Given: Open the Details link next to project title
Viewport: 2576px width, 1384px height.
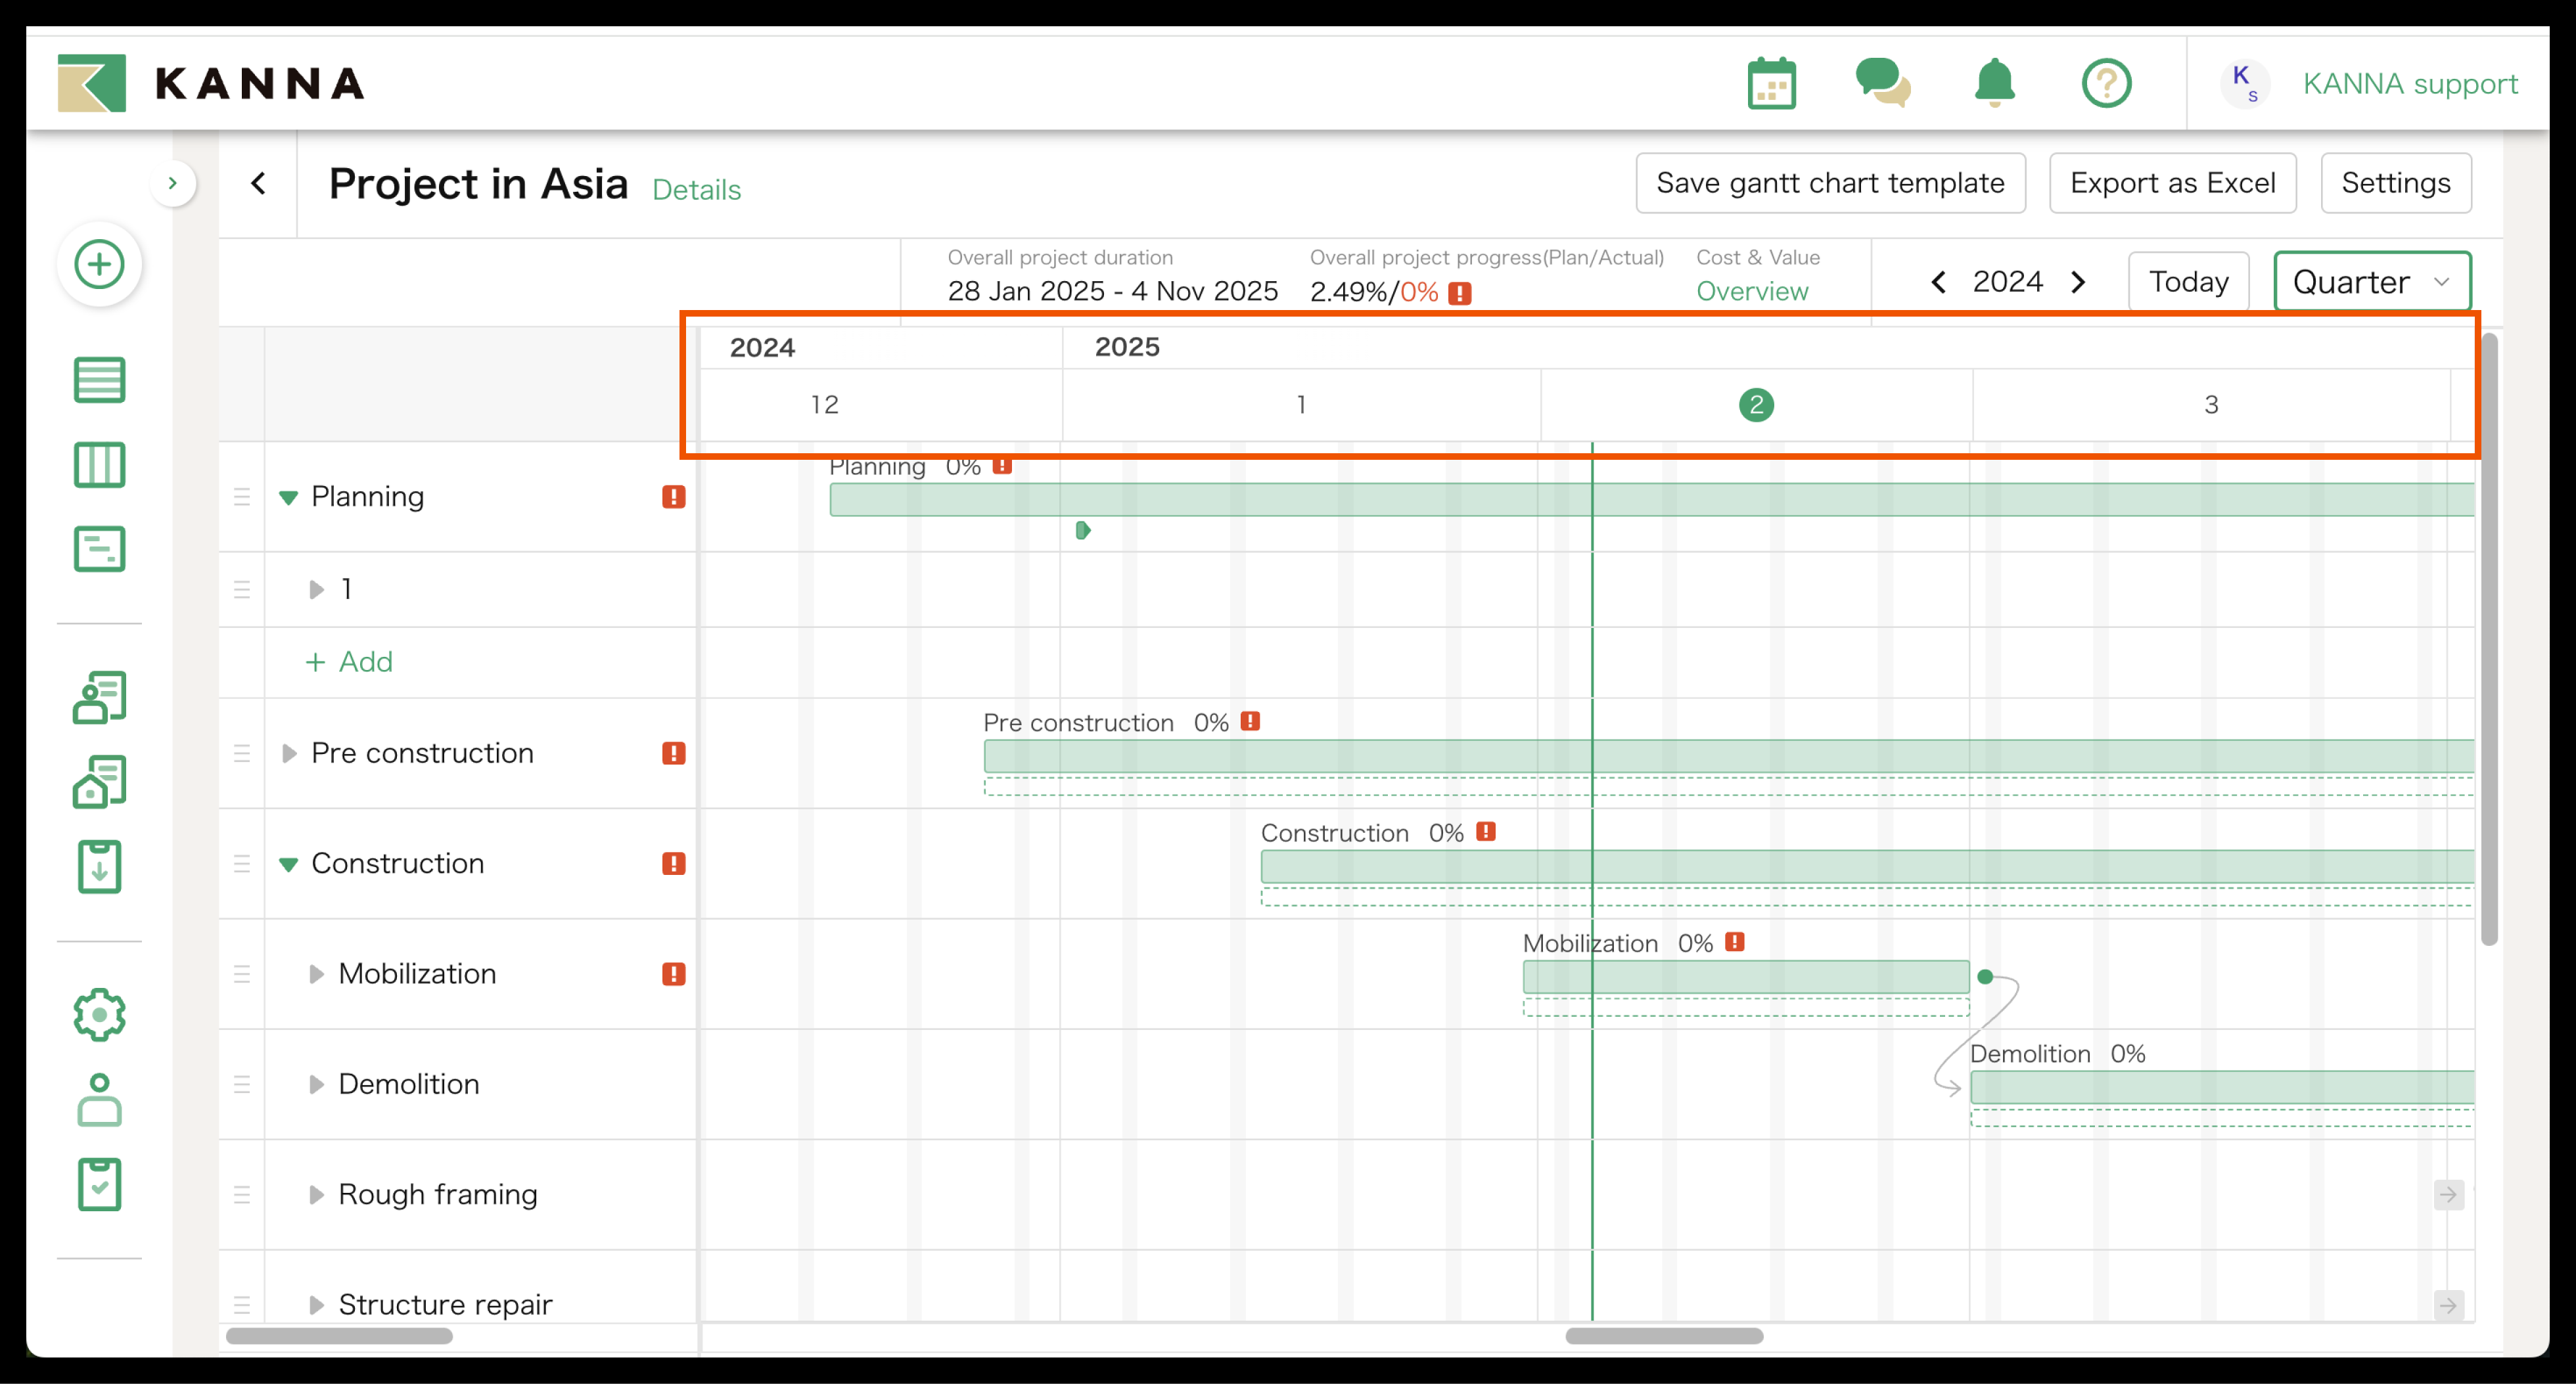Looking at the screenshot, I should pyautogui.click(x=696, y=190).
